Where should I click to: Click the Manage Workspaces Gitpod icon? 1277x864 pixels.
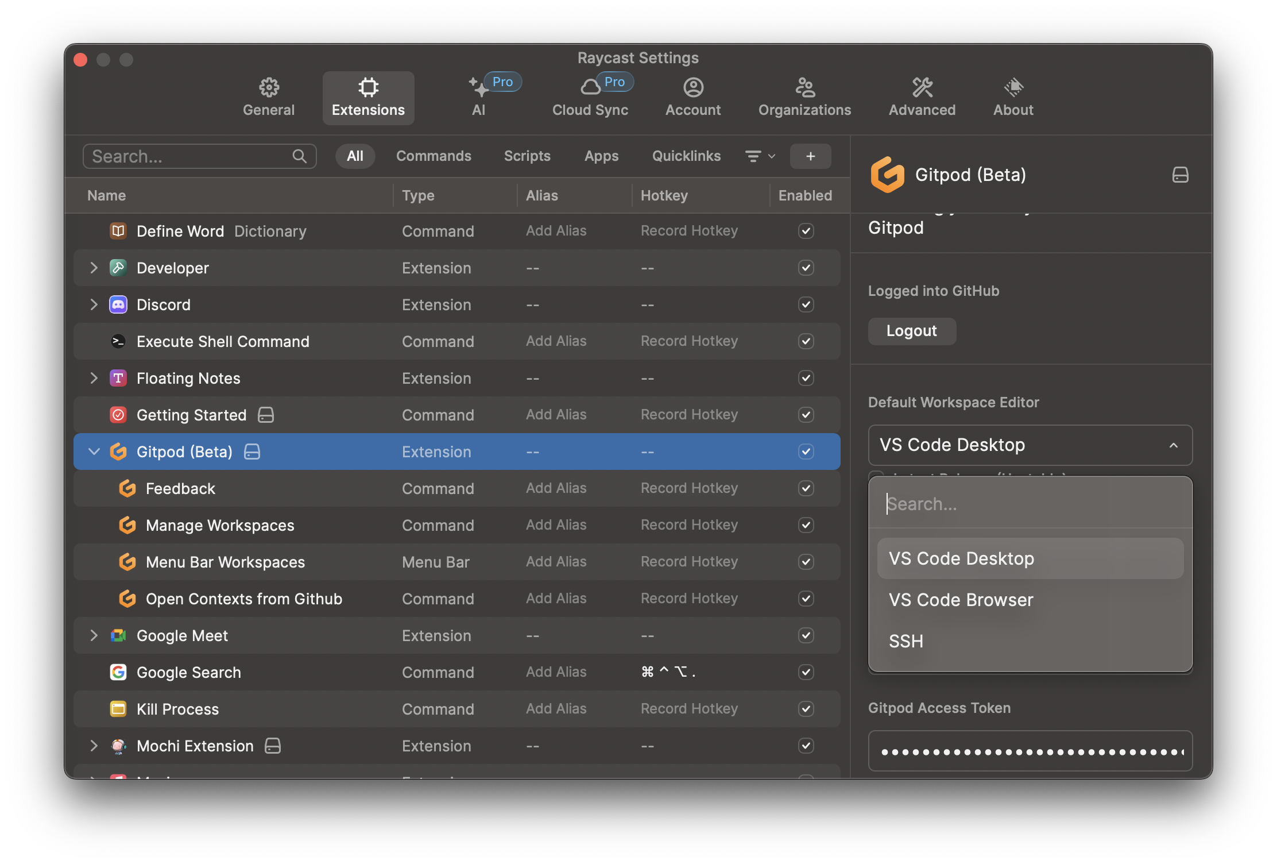(127, 525)
